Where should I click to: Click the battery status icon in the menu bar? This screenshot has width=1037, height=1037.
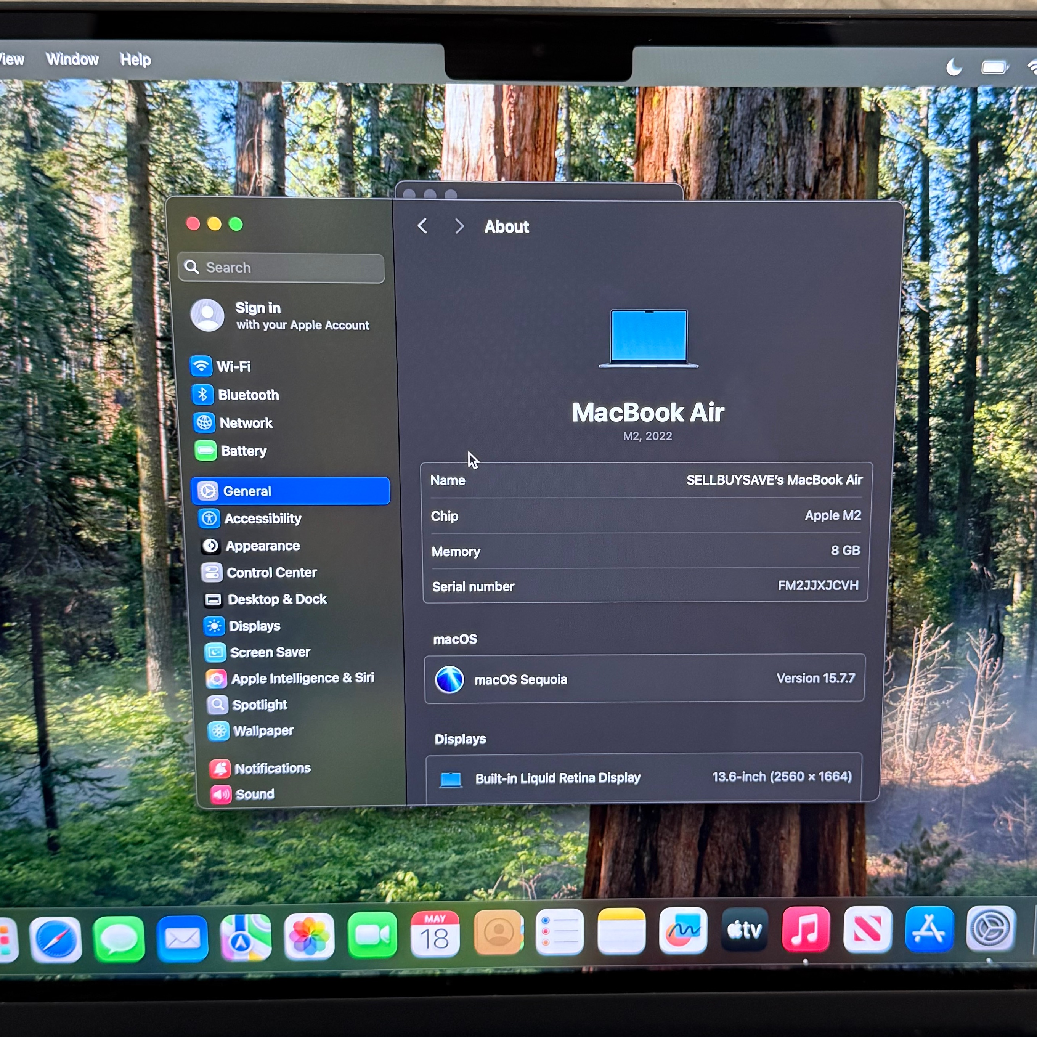click(995, 67)
